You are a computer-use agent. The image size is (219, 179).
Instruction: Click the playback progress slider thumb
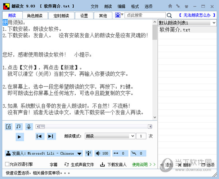pos(42,127)
